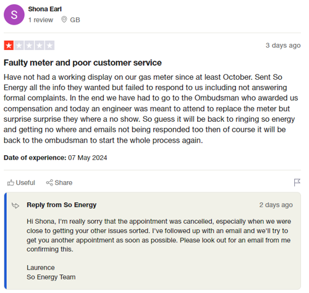Click the '3 days ago' timestamp

pos(283,45)
